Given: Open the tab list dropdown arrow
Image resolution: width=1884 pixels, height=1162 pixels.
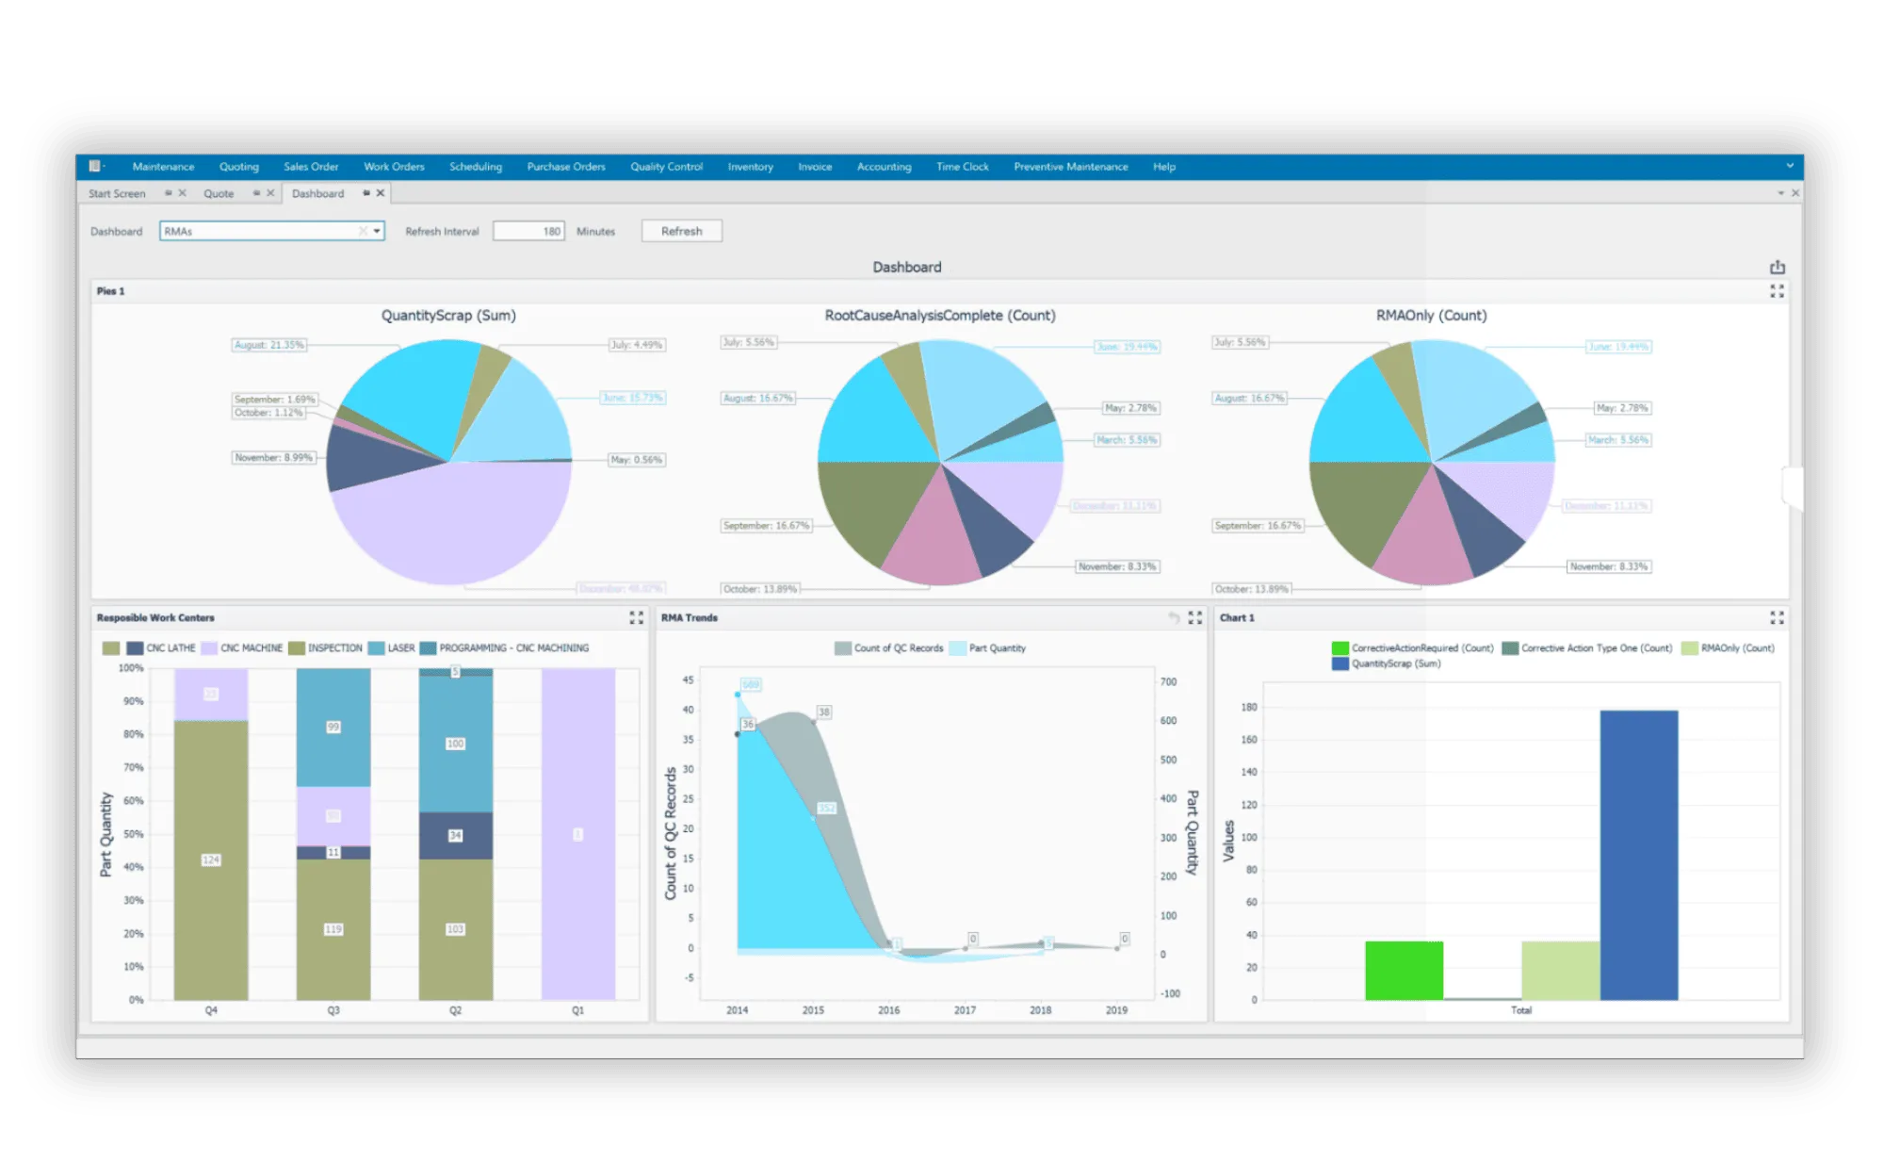Looking at the screenshot, I should 1780,193.
